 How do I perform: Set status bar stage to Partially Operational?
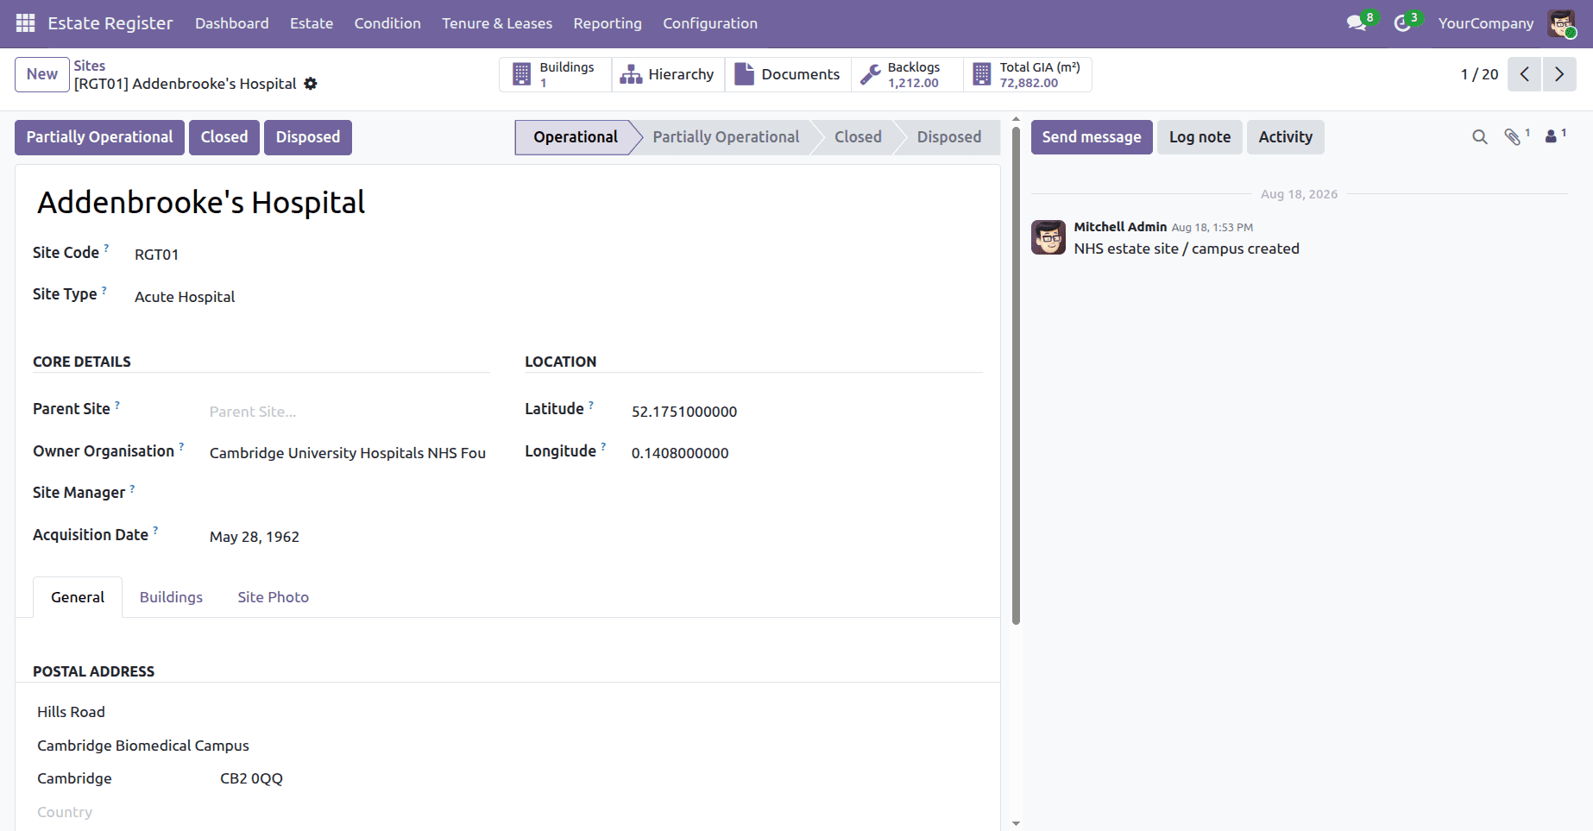click(x=726, y=137)
